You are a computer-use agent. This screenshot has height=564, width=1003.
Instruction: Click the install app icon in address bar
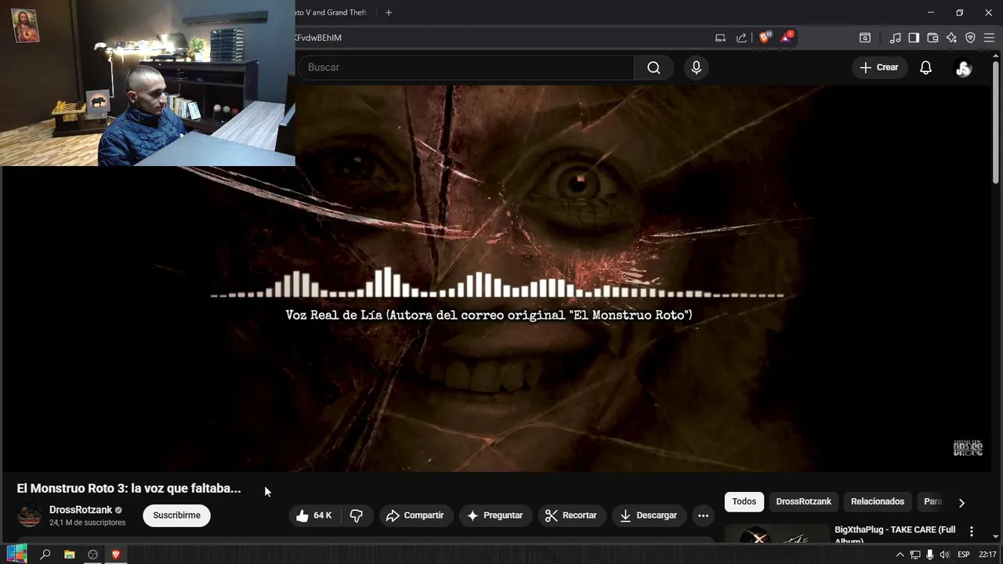720,38
